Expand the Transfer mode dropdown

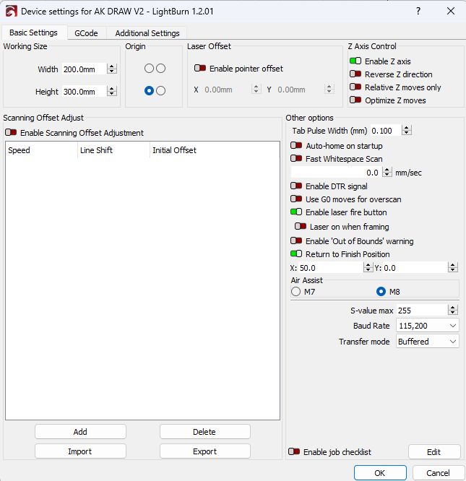pos(427,342)
